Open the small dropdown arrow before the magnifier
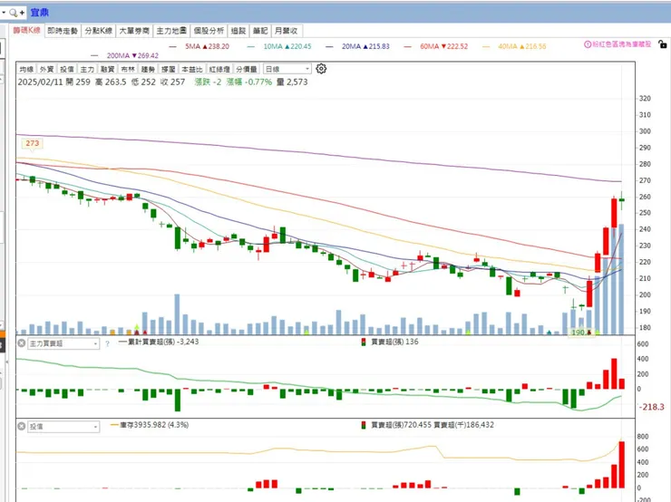The height and width of the screenshot is (502, 671). point(4,13)
